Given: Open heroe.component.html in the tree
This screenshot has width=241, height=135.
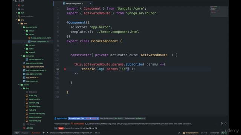Looking at the screenshot, I should (41, 38).
